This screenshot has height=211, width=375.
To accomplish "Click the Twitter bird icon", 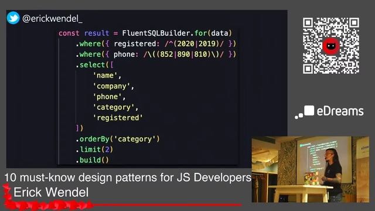I will (x=13, y=18).
